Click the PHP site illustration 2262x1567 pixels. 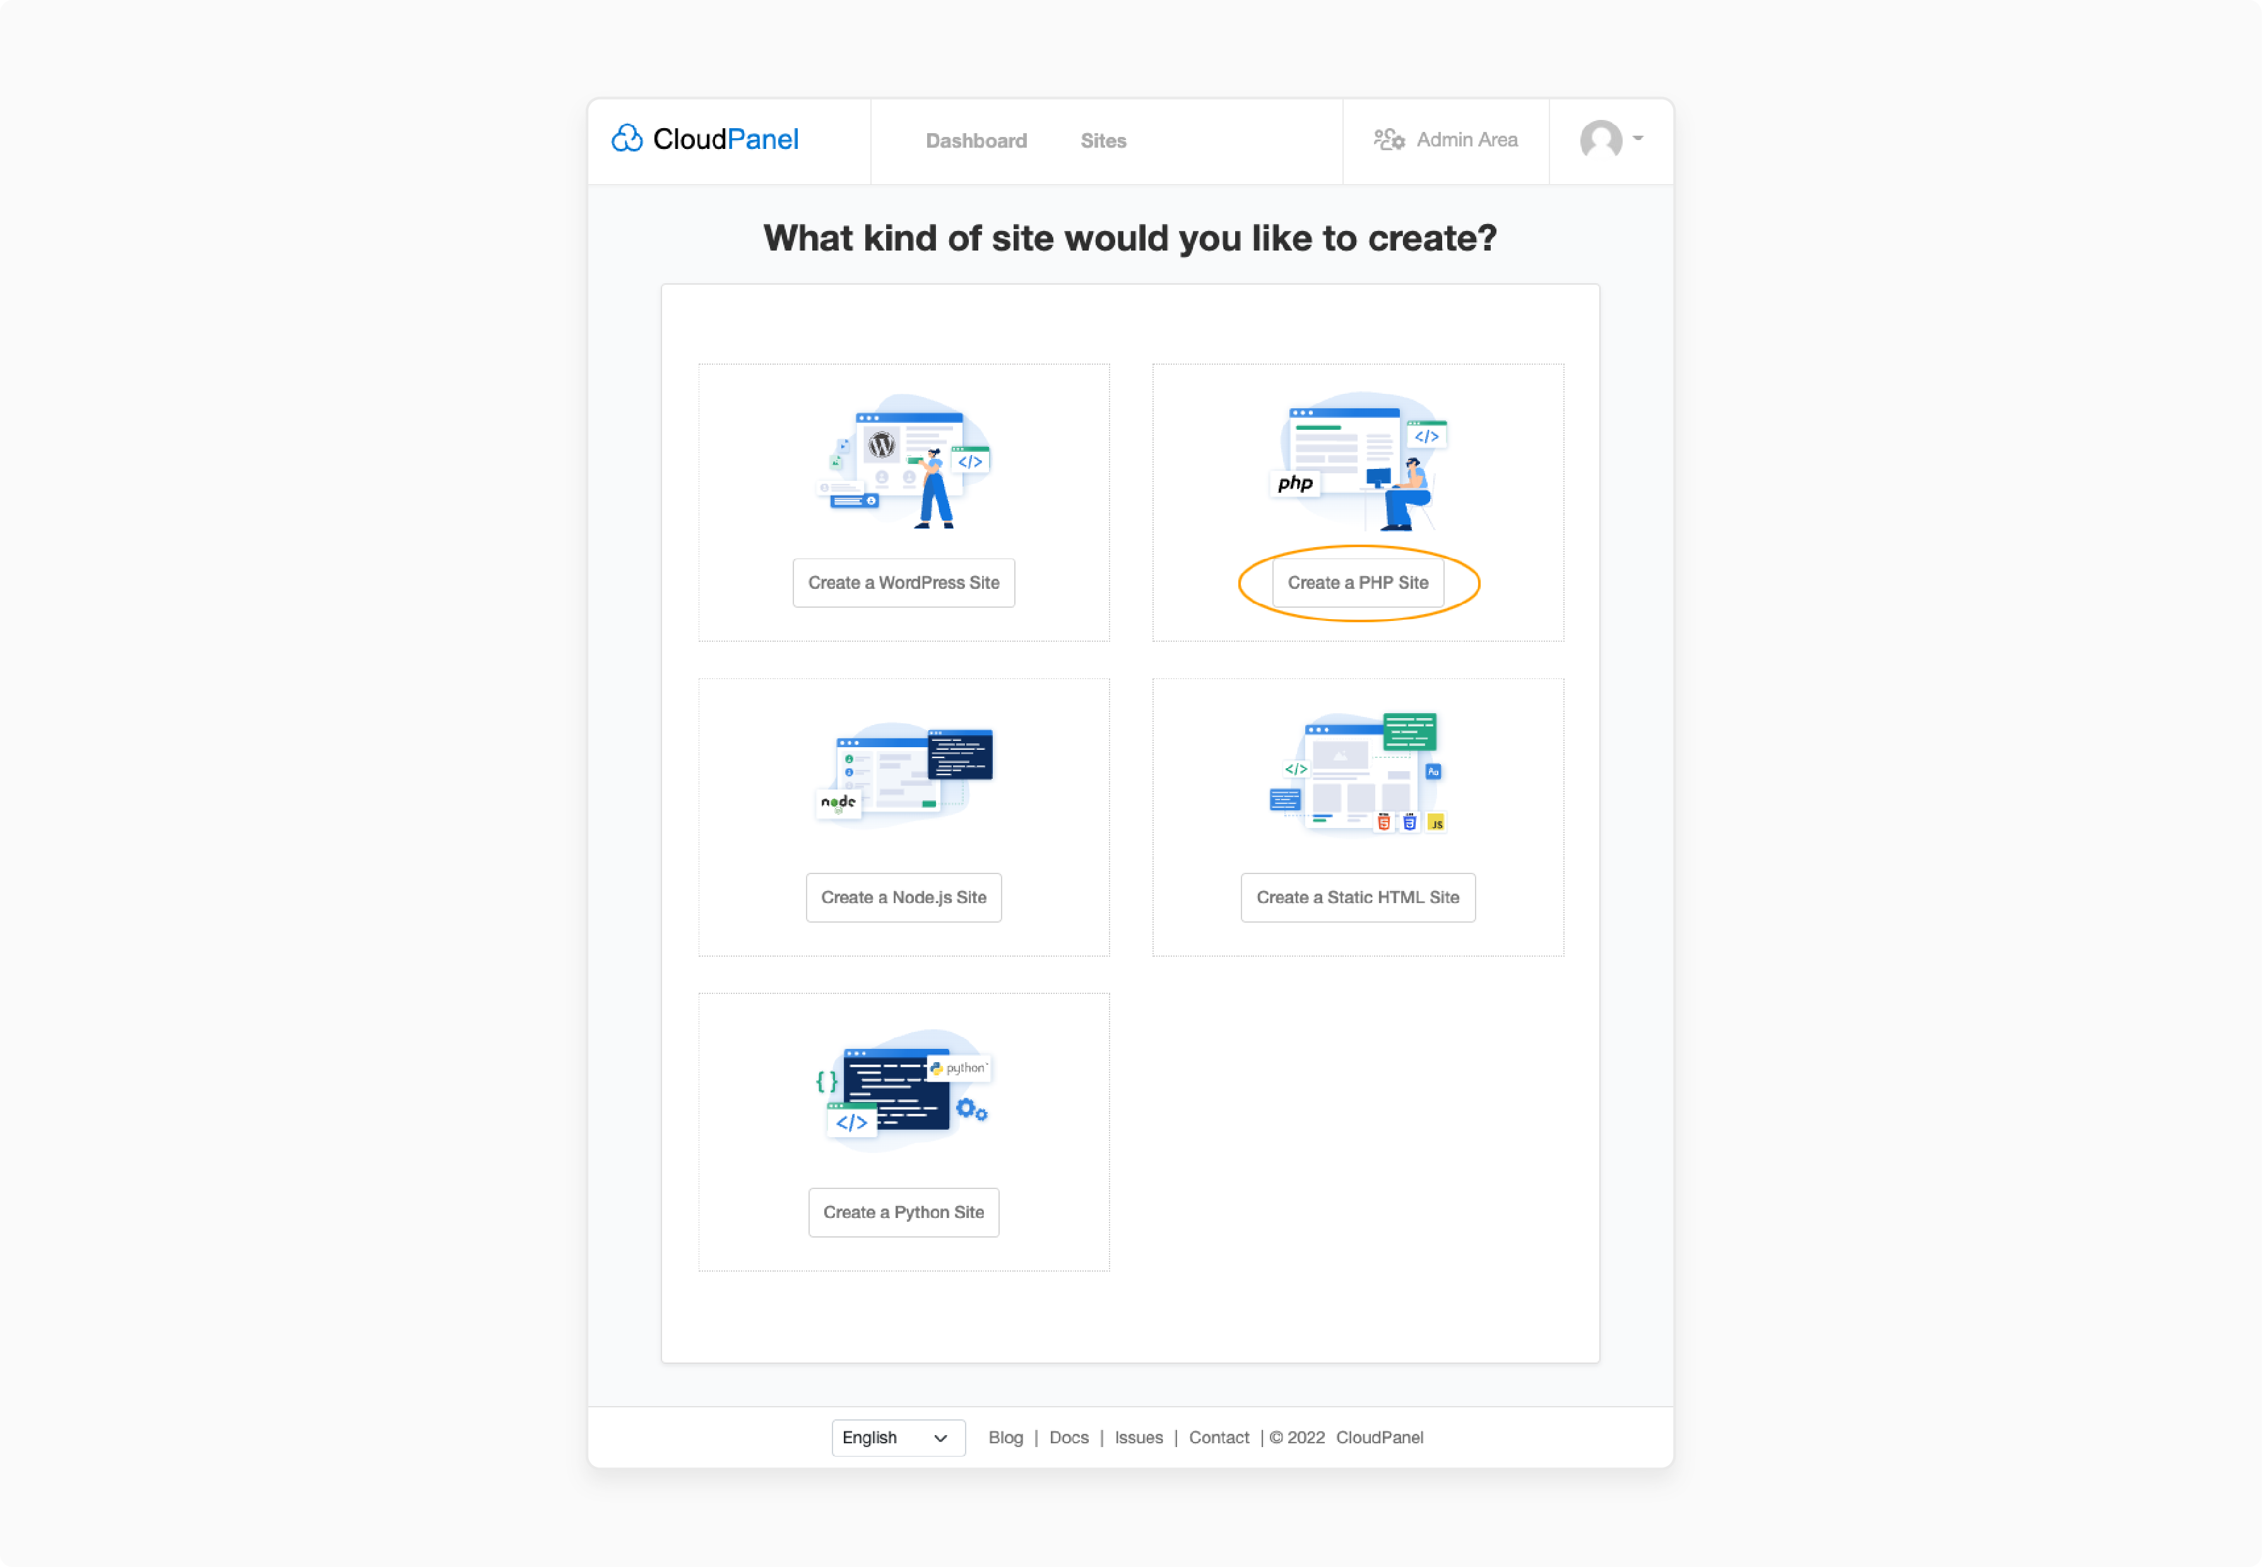click(1359, 461)
